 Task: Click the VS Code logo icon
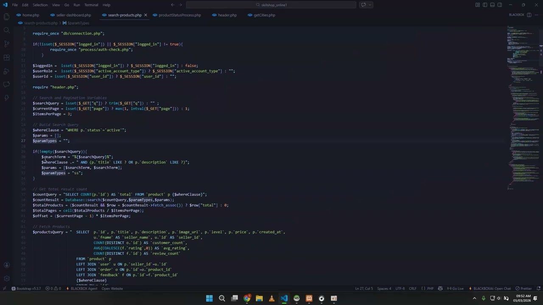tap(5, 5)
